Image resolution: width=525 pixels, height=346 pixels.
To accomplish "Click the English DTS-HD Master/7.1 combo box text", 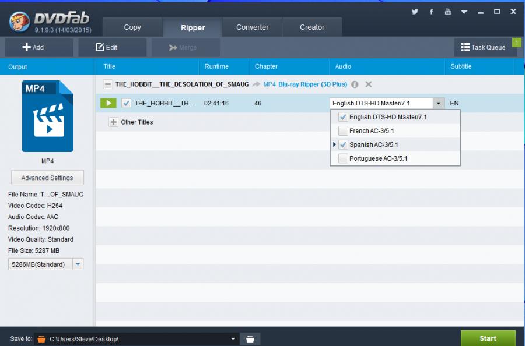I will pyautogui.click(x=371, y=103).
